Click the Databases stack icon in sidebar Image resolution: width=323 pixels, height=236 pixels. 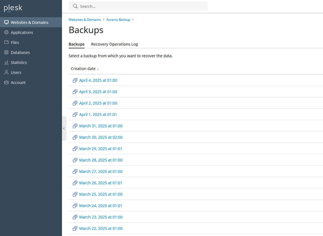[6, 52]
